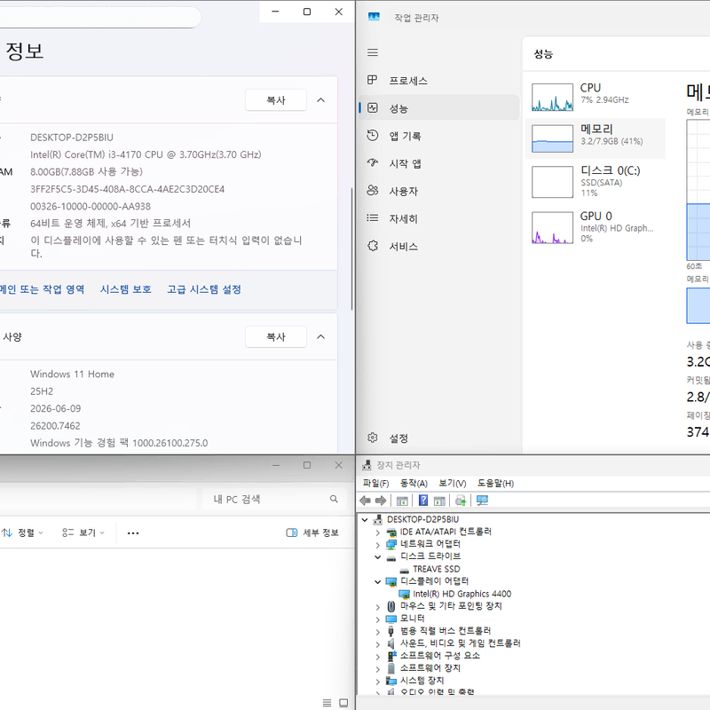Open Task Manager hamburger navigation menu
The image size is (710, 710).
click(x=373, y=52)
